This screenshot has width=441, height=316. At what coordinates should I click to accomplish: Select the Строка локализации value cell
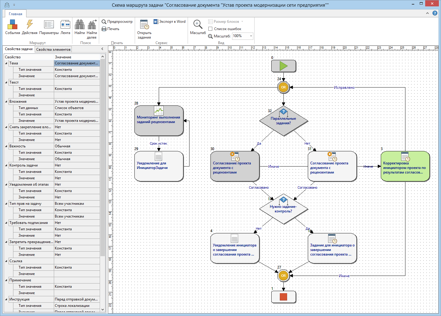77,306
